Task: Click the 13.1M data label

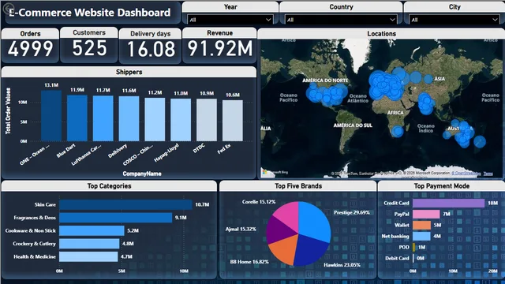Action: point(51,85)
